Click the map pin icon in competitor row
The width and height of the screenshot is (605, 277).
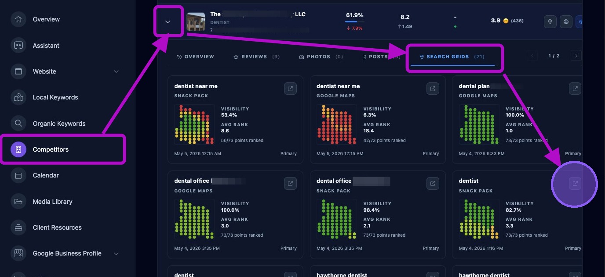click(x=550, y=21)
